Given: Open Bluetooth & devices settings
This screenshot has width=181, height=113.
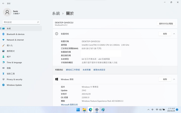Looking at the screenshot, I should click(x=21, y=34).
